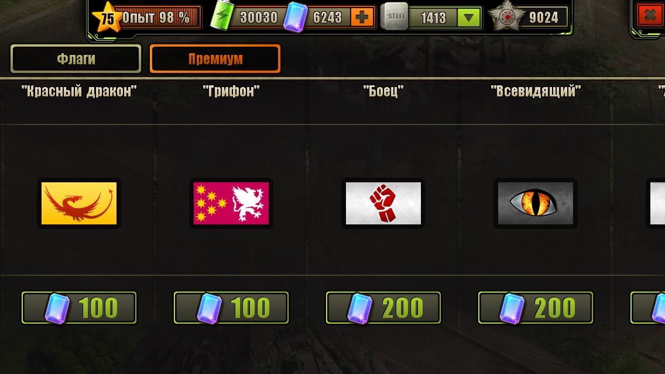Buy Красный дракон flag for 100 crystals
This screenshot has height=374, width=665.
pos(79,307)
